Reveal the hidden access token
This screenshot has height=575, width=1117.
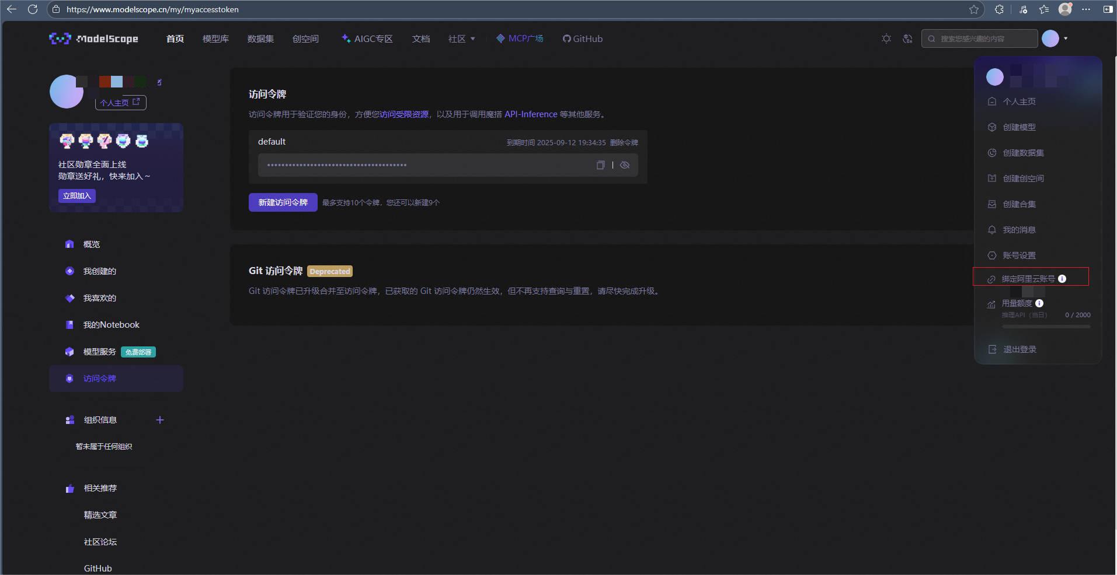click(x=625, y=165)
